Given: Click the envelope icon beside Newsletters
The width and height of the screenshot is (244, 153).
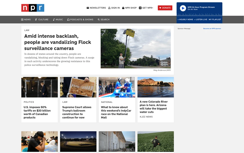Looking at the screenshot, I should (88, 8).
